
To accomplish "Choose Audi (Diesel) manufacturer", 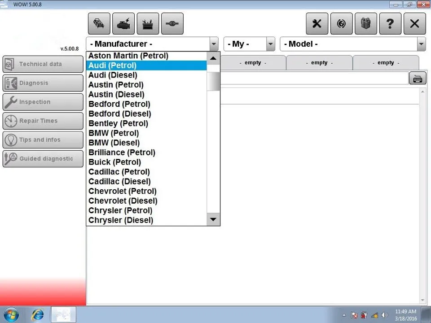I will coord(146,75).
